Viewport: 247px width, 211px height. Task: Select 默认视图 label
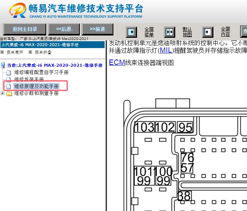pos(187,32)
